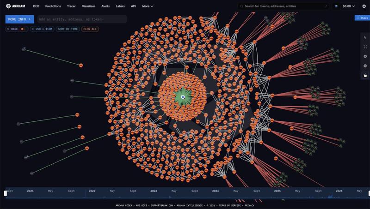Toggle FLOW ALL filter

tap(90, 29)
